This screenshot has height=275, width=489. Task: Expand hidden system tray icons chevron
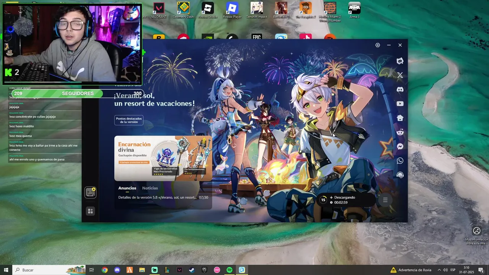click(x=439, y=270)
